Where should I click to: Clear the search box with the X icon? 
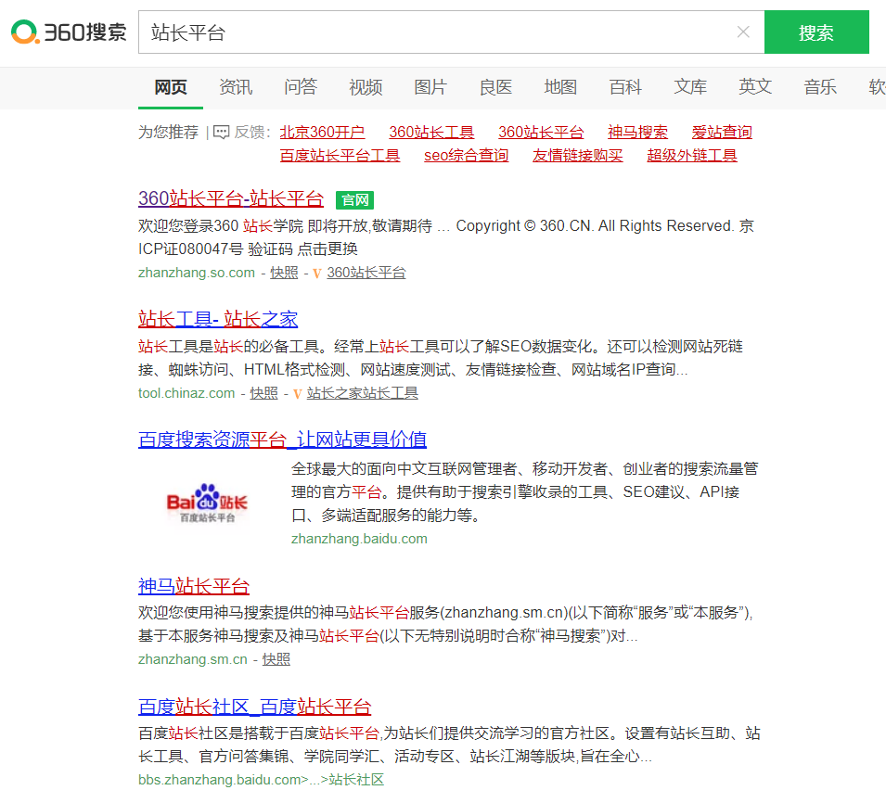(744, 32)
